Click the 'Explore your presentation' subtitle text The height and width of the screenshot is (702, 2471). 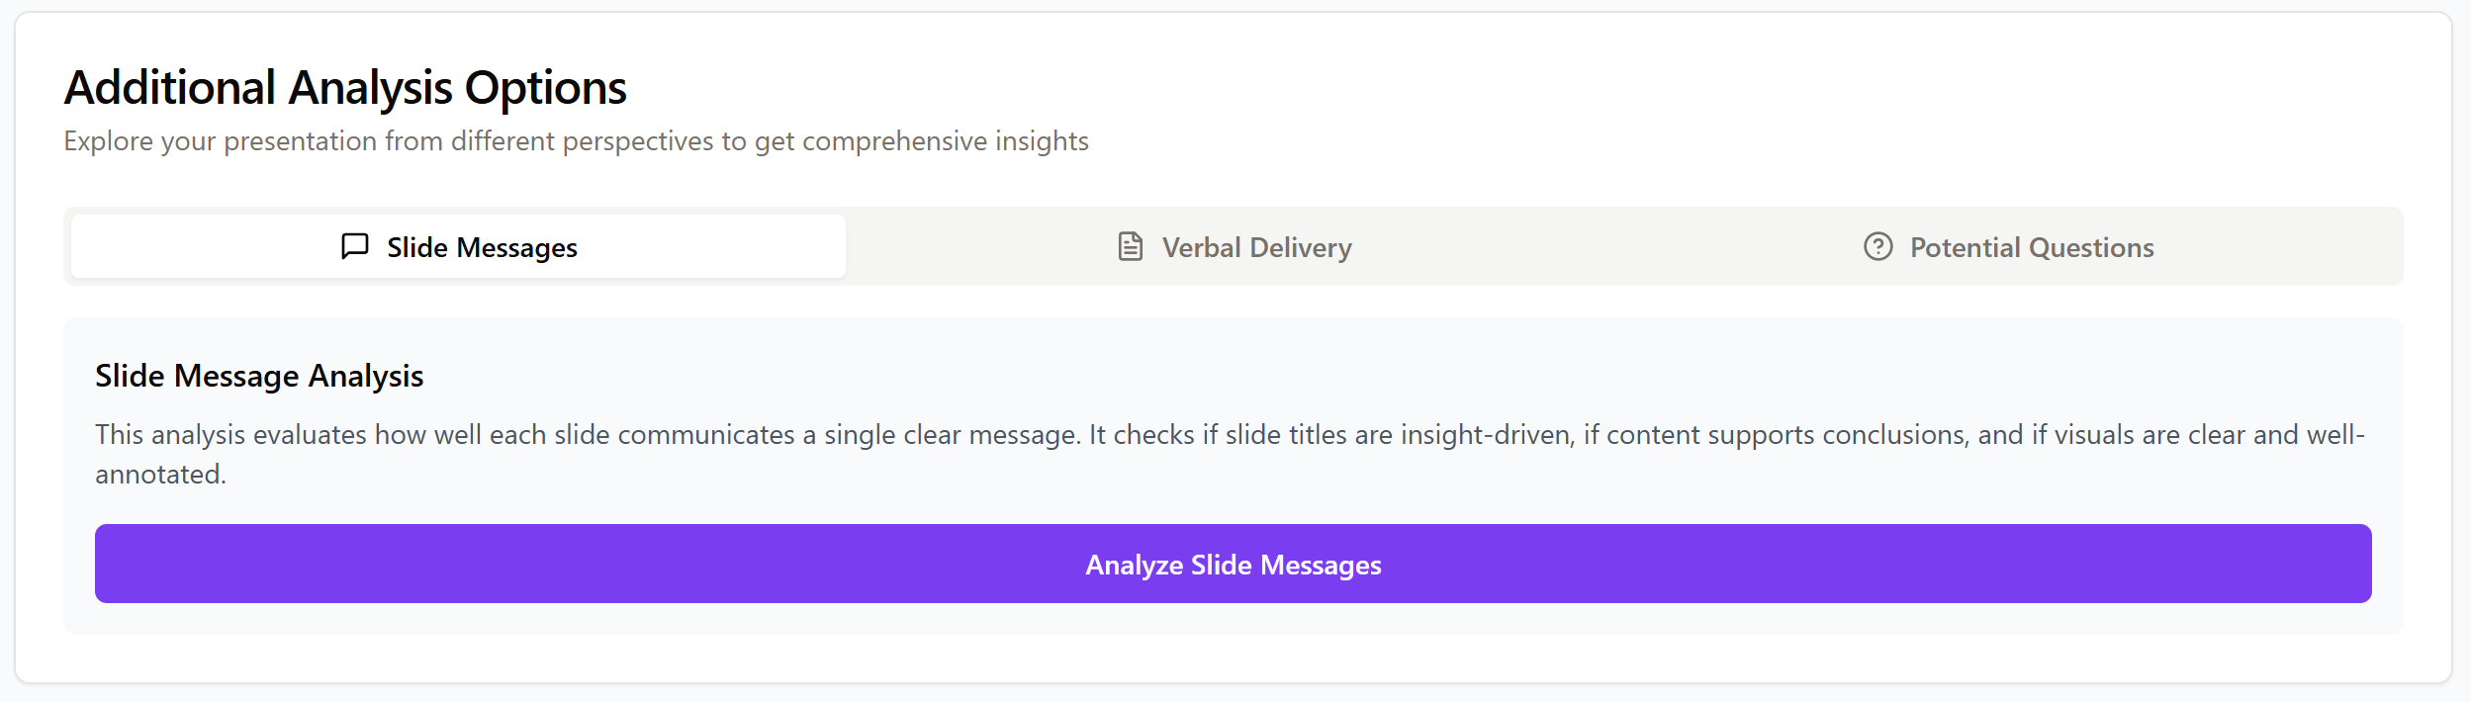coord(576,141)
